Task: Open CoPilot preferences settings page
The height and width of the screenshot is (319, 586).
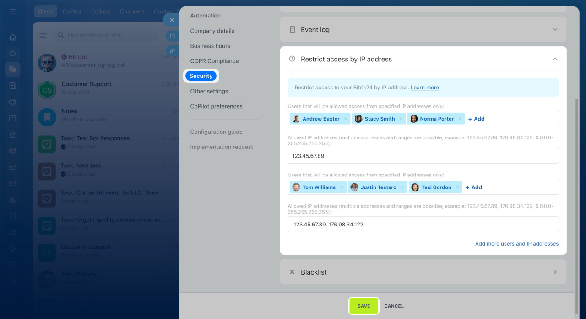Action: (216, 106)
